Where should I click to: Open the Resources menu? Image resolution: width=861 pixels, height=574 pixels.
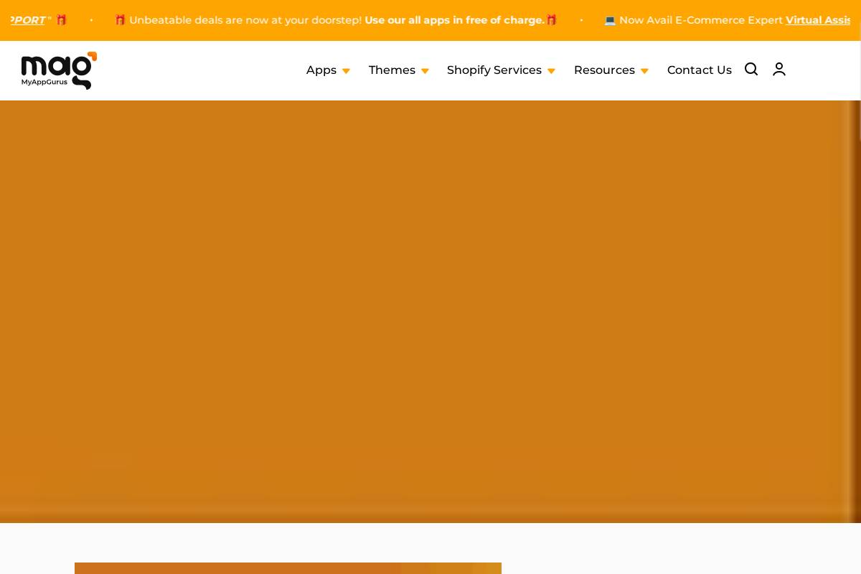(604, 70)
